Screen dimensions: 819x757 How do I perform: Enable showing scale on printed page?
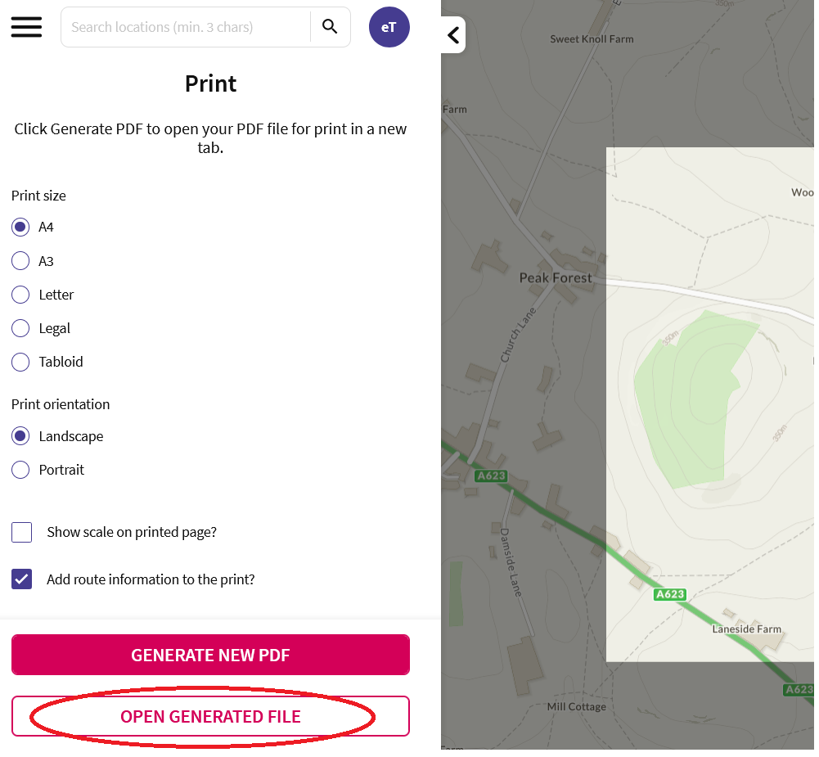click(21, 532)
